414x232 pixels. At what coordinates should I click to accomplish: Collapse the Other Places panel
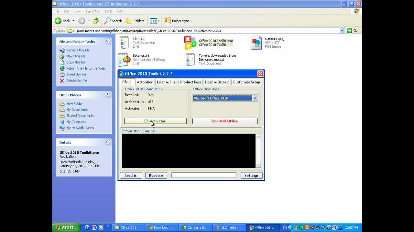tap(107, 95)
